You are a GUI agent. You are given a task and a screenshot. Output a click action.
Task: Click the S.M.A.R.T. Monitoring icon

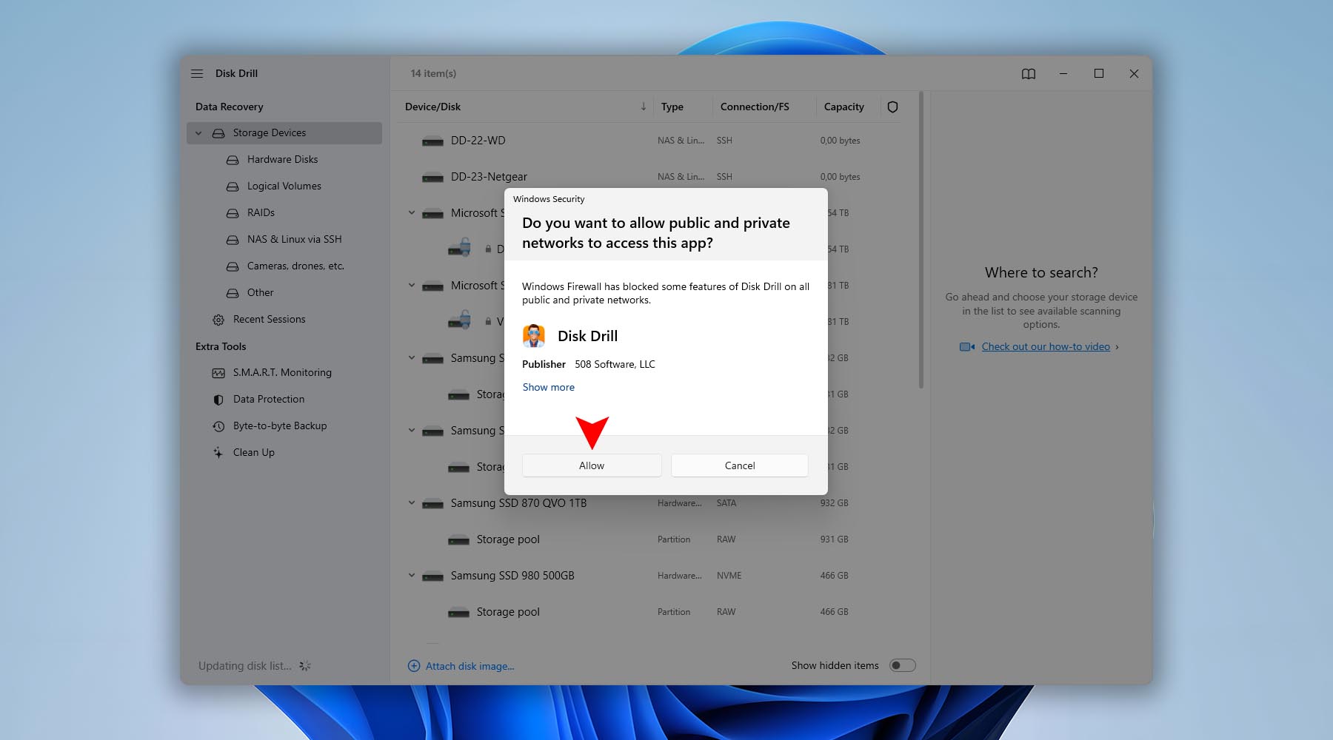[218, 373]
